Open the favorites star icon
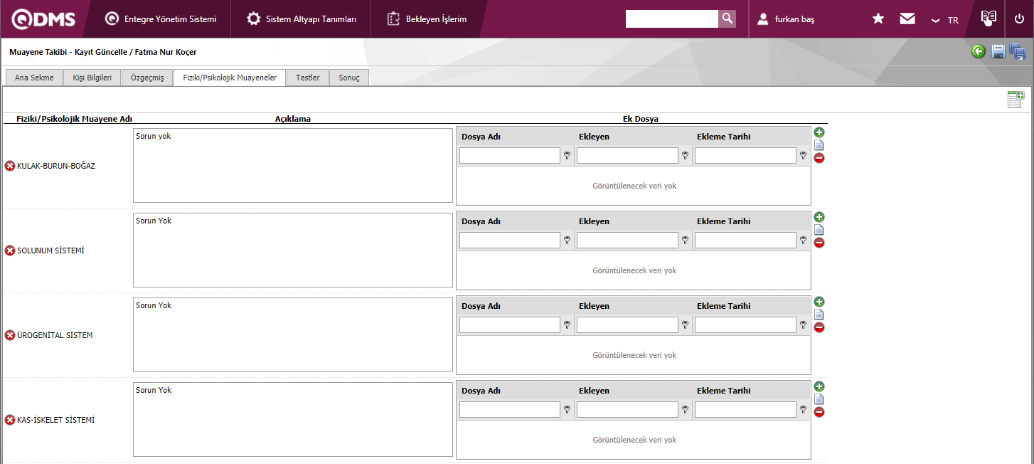 (x=878, y=19)
